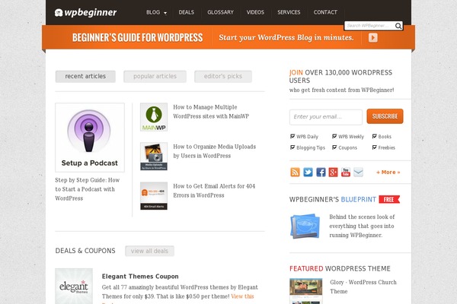The width and height of the screenshot is (457, 304).
Task: Click the Blueprint coffee cup icon
Action: (305, 226)
